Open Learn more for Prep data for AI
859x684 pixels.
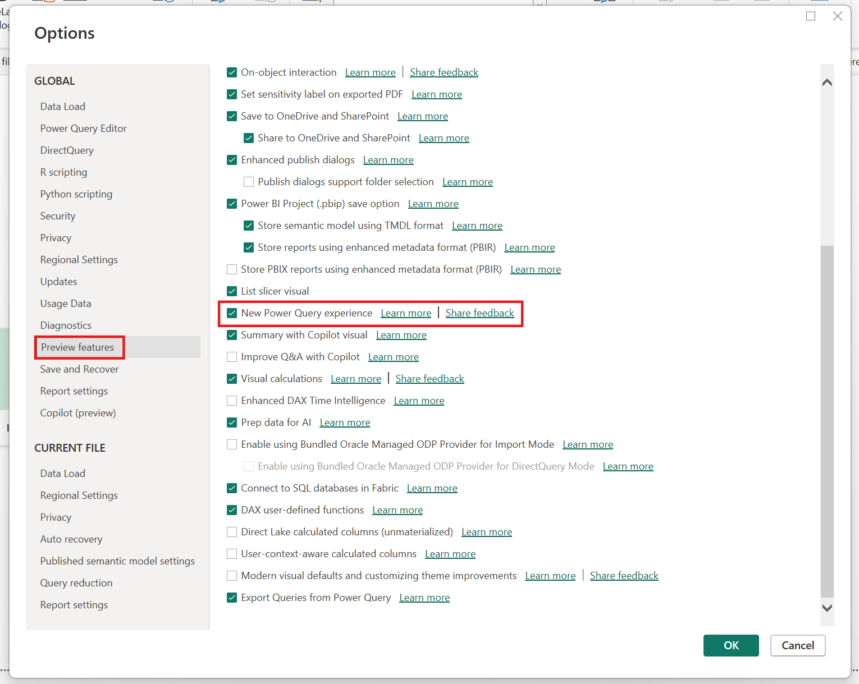(345, 423)
